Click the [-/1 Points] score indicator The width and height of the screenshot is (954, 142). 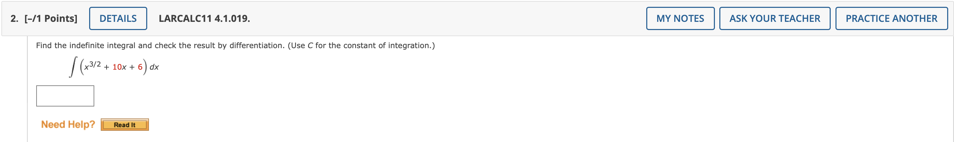(51, 18)
